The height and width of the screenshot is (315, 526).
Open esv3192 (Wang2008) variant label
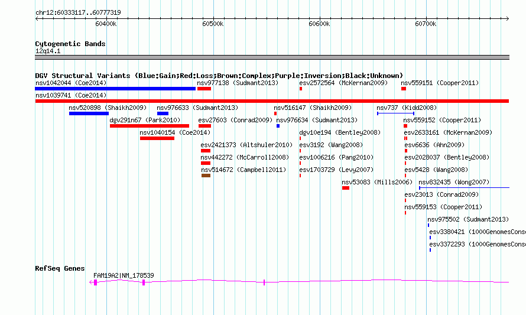click(x=331, y=145)
